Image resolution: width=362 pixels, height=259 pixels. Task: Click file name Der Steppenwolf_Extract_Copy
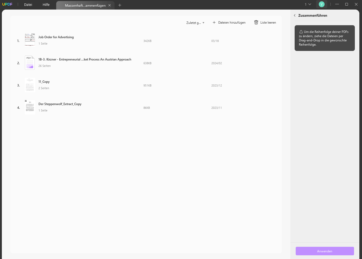coord(60,104)
